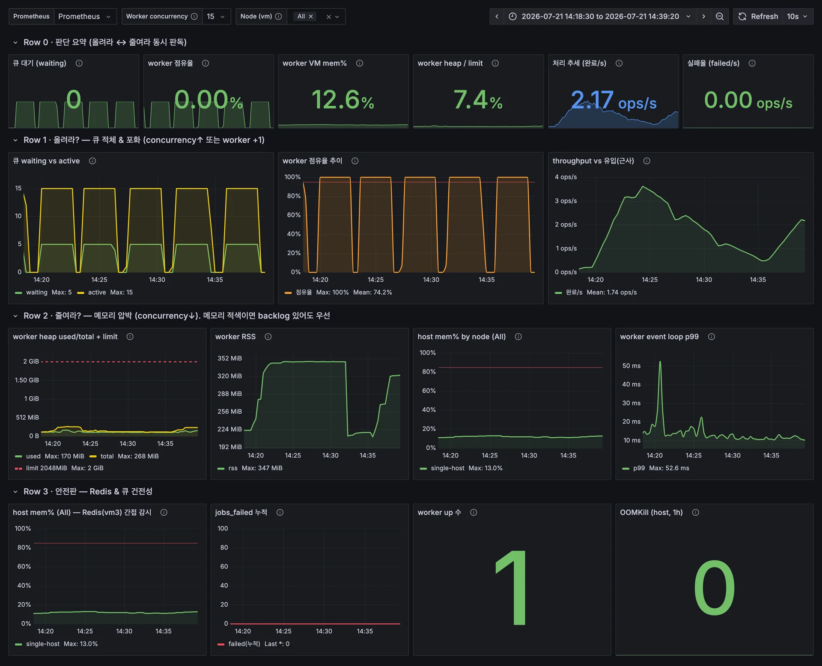Image resolution: width=822 pixels, height=666 pixels.
Task: Toggle the active series in legend
Action: tap(97, 293)
